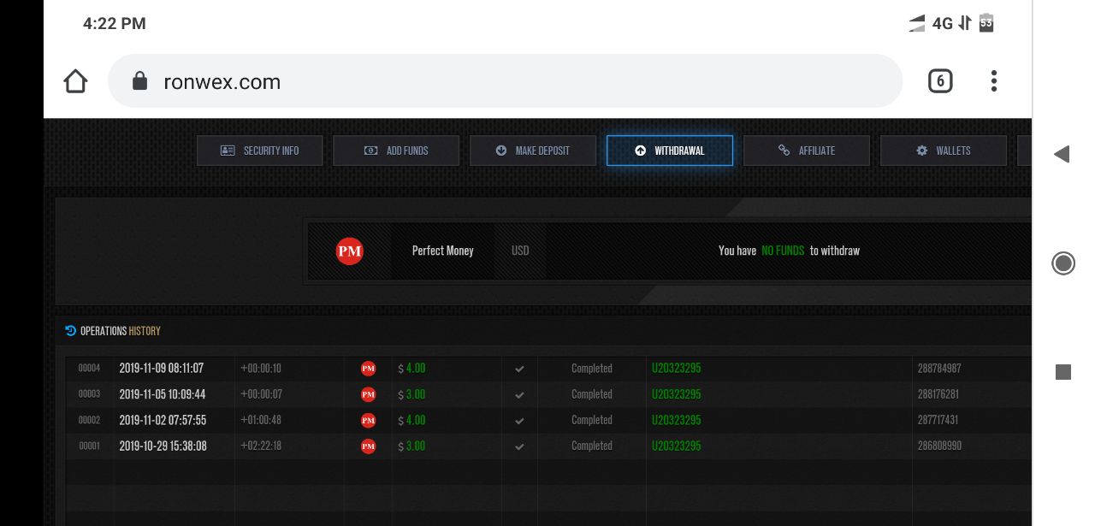Click operation number 00001

pos(90,446)
